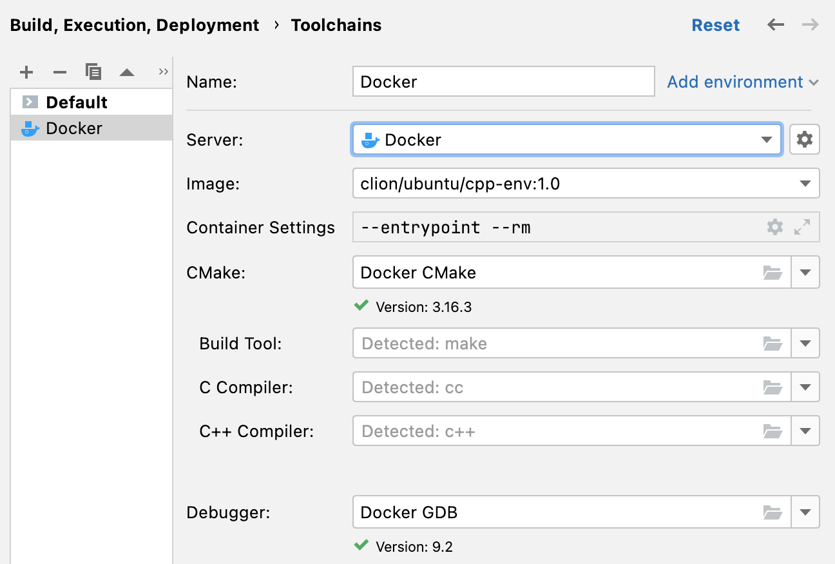Expand Container Settings in a larger editor
The height and width of the screenshot is (564, 835).
[801, 227]
